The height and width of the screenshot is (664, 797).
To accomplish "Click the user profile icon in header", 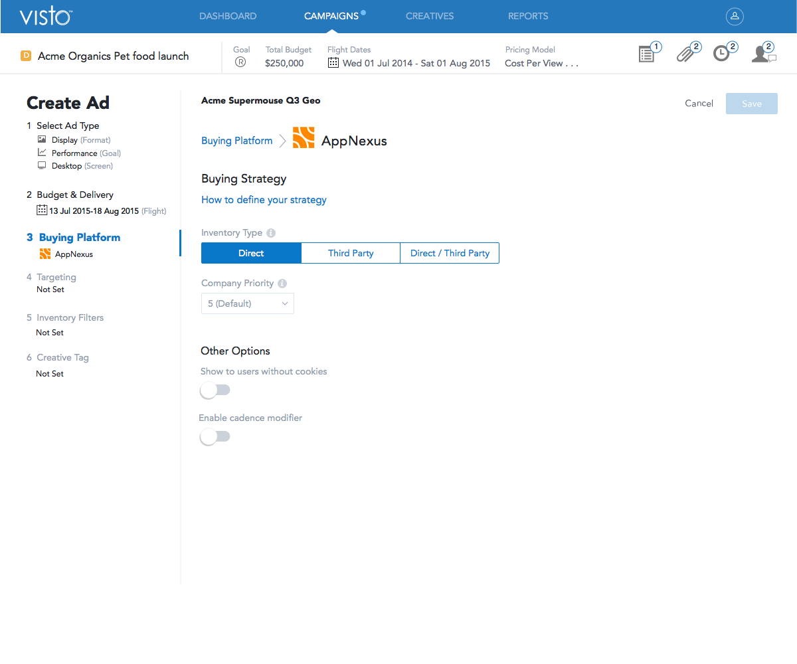I will [734, 17].
